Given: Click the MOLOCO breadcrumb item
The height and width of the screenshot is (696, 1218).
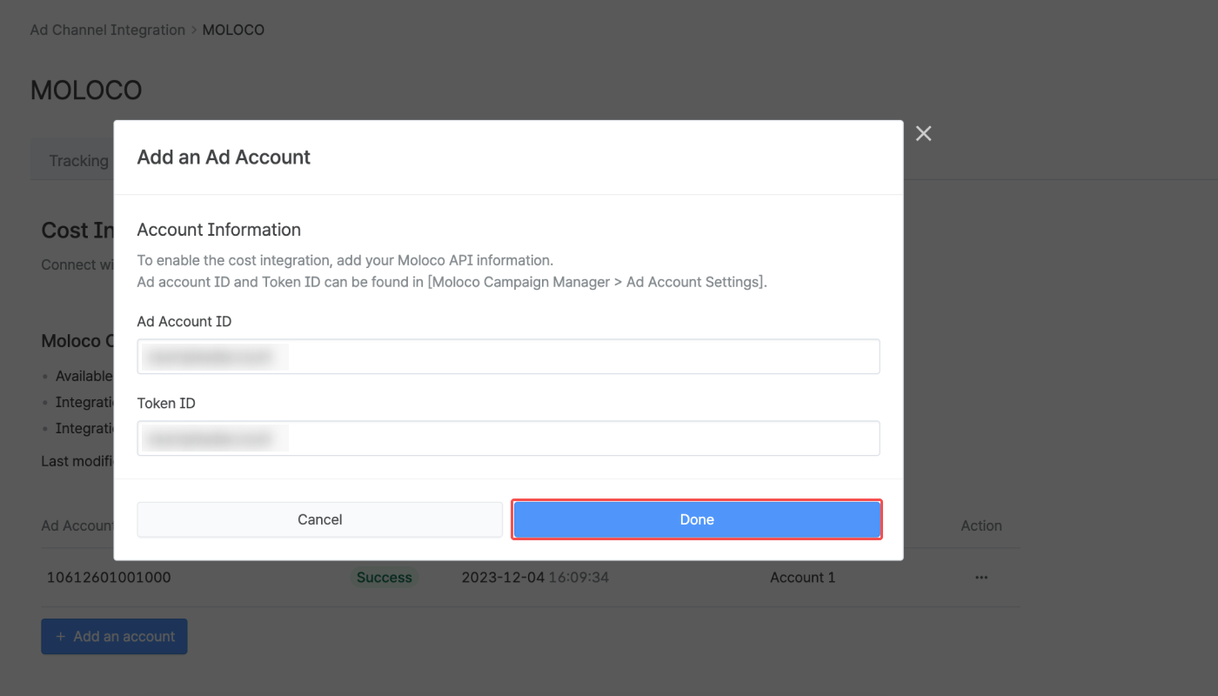Looking at the screenshot, I should pyautogui.click(x=233, y=30).
